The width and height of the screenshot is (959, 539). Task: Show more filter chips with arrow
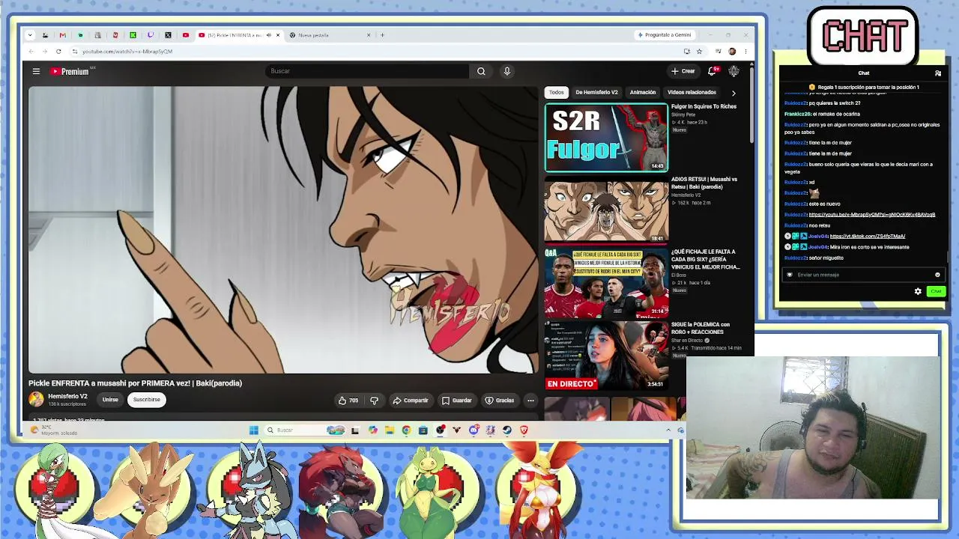click(x=733, y=93)
